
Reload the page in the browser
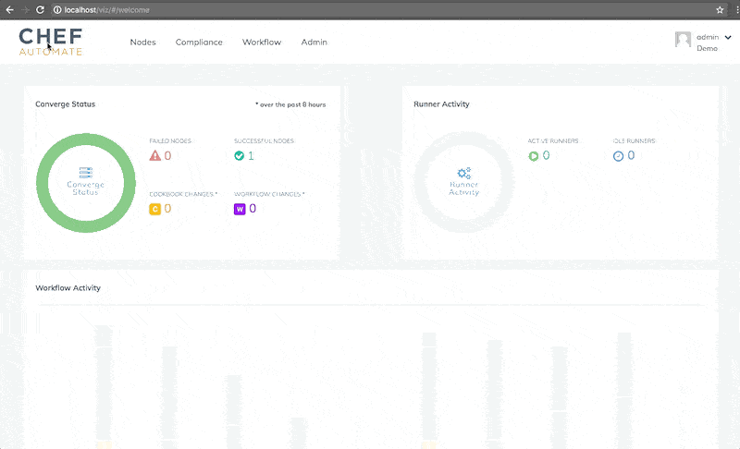40,9
